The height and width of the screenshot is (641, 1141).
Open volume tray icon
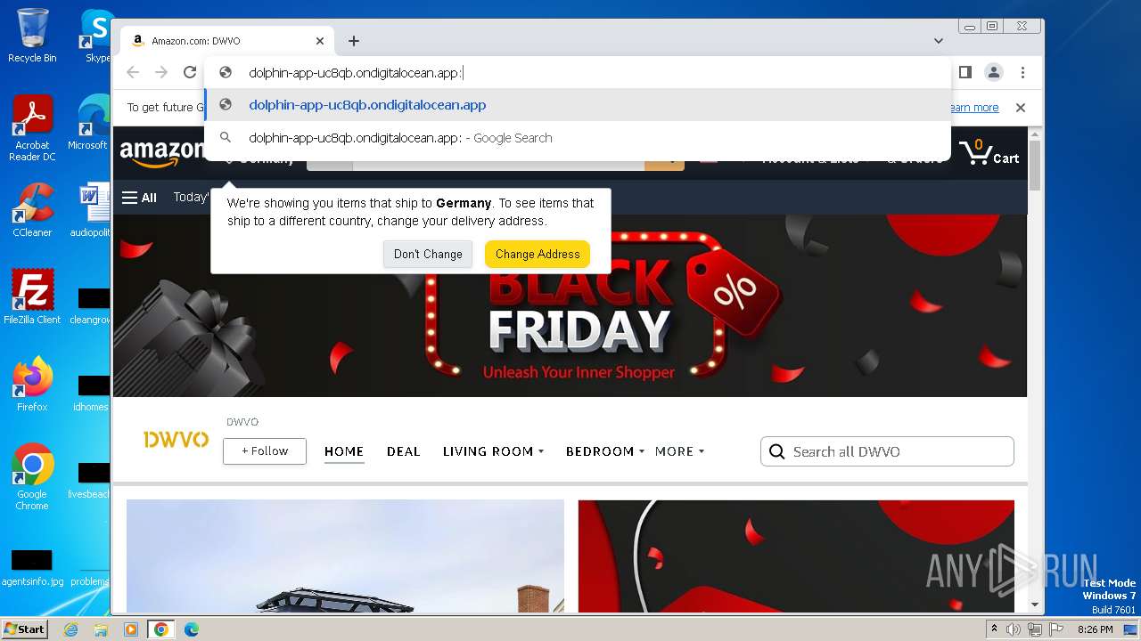[1014, 629]
